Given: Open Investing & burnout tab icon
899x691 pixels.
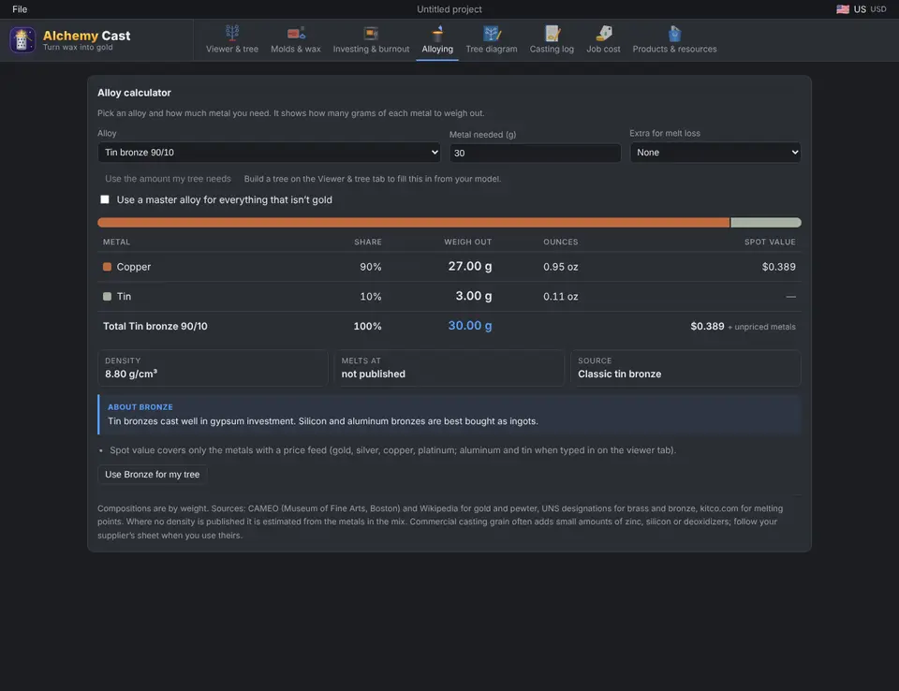Looking at the screenshot, I should (371, 33).
